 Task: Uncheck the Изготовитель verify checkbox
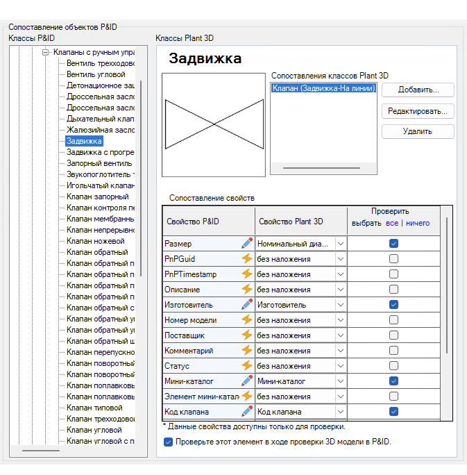(393, 304)
